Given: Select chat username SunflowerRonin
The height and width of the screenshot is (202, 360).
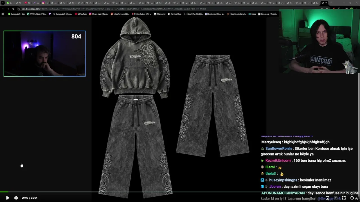Looking at the screenshot, I should click(278, 148).
